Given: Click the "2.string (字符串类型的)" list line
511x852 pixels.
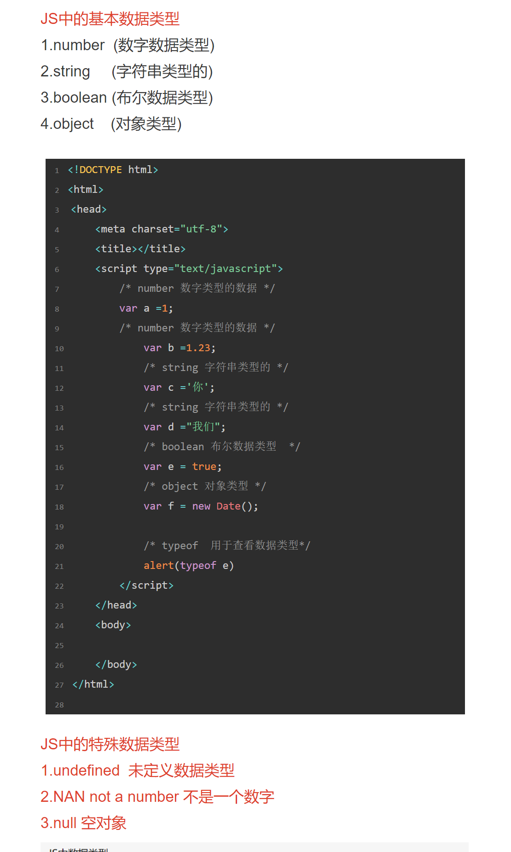Looking at the screenshot, I should point(127,71).
